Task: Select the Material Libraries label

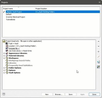Action: pyautogui.click(x=16, y=56)
